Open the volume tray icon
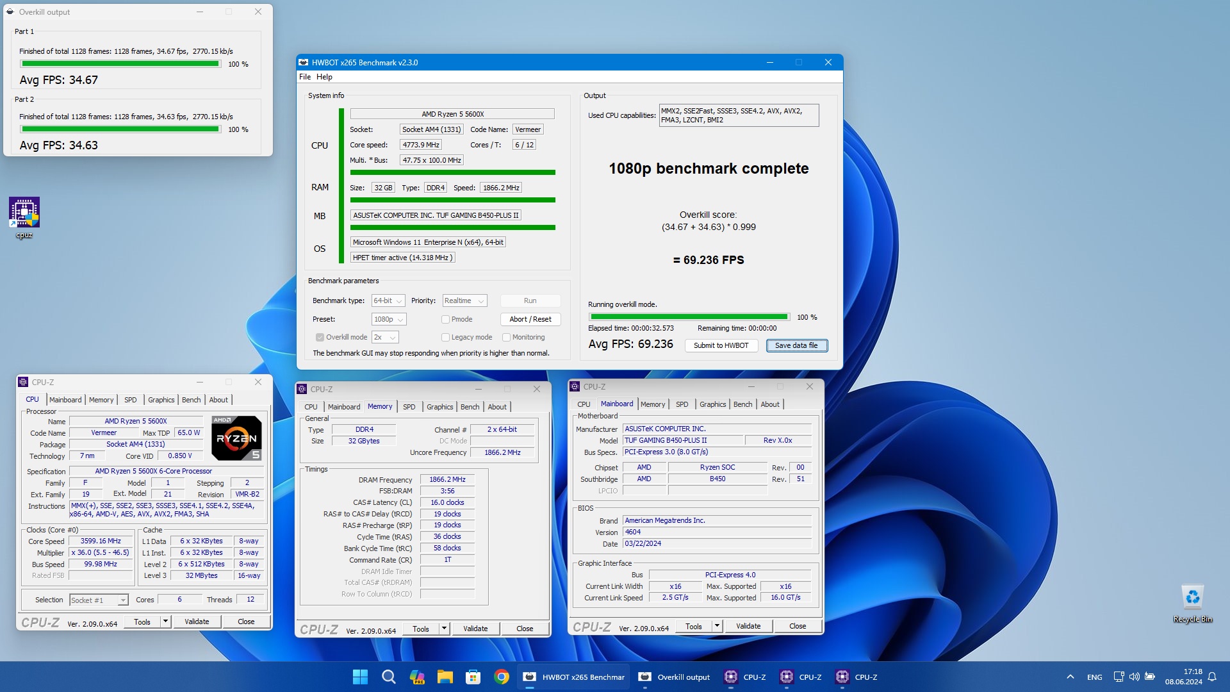1230x692 pixels. (1135, 677)
